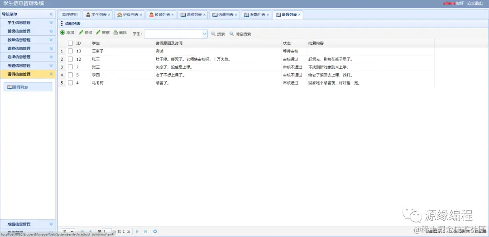Image resolution: width=489 pixels, height=237 pixels.
Task: Switch to the 班级列表 tab
Action: [x=128, y=14]
